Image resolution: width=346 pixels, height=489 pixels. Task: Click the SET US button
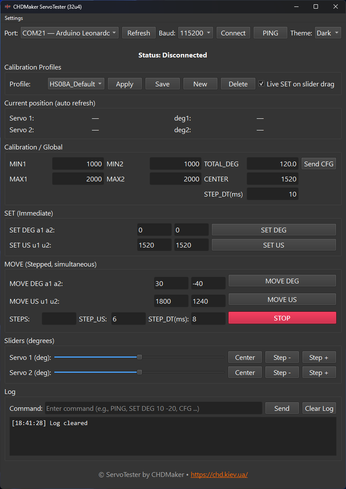pyautogui.click(x=274, y=245)
